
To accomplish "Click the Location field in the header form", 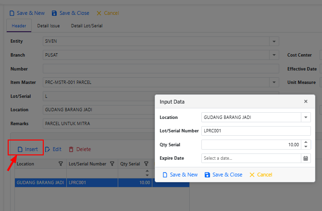I will coord(99,110).
